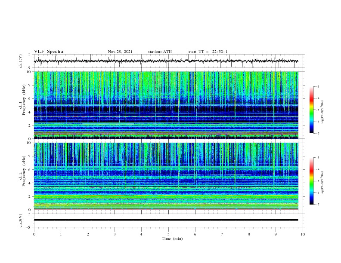
Task: Click the "-4" label on ch.2 color bar
Action: [x=318, y=169]
